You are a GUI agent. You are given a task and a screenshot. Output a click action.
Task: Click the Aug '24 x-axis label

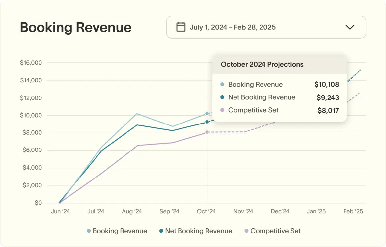point(132,211)
